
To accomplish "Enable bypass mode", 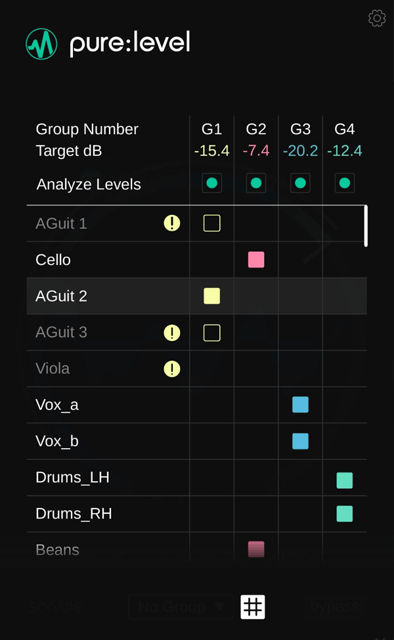I will click(x=334, y=606).
